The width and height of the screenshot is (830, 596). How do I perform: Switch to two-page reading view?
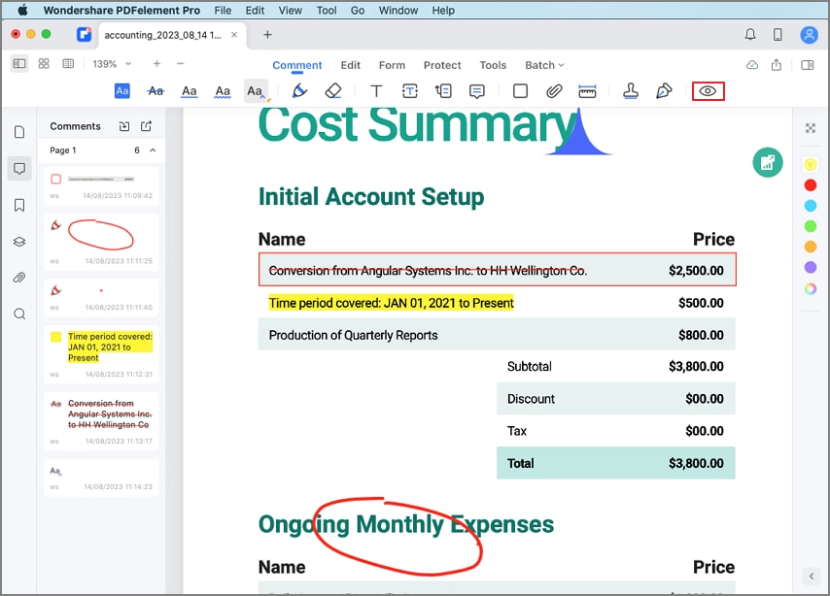click(68, 64)
